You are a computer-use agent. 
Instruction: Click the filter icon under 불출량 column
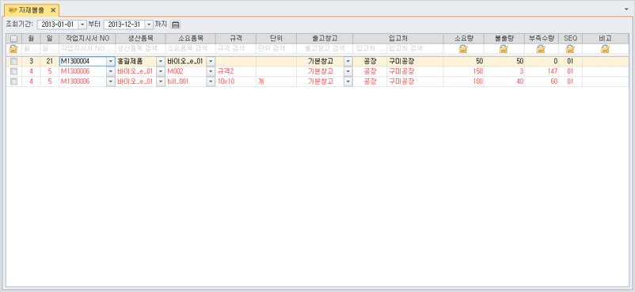click(504, 49)
